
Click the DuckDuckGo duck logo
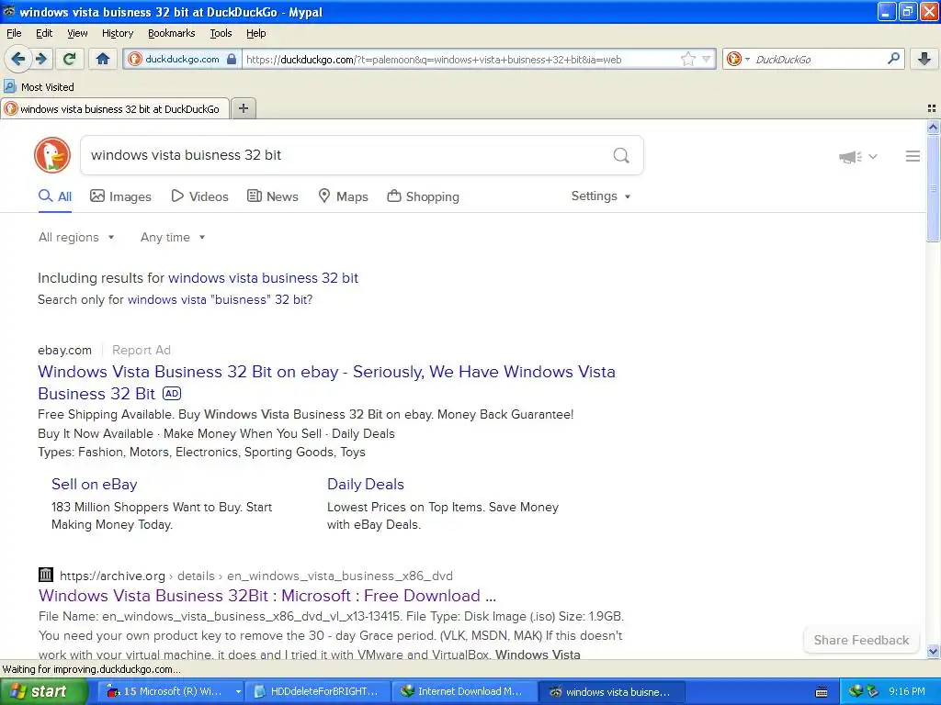tap(52, 155)
